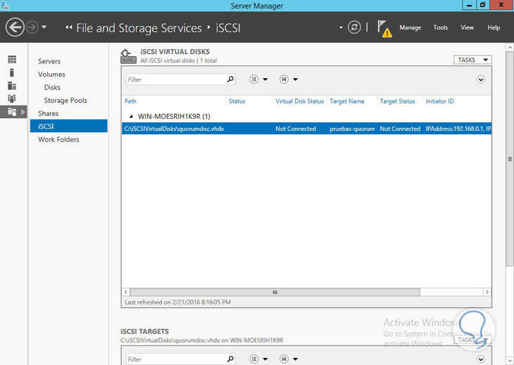Open the notifications flag icon
The width and height of the screenshot is (514, 365).
point(383,27)
